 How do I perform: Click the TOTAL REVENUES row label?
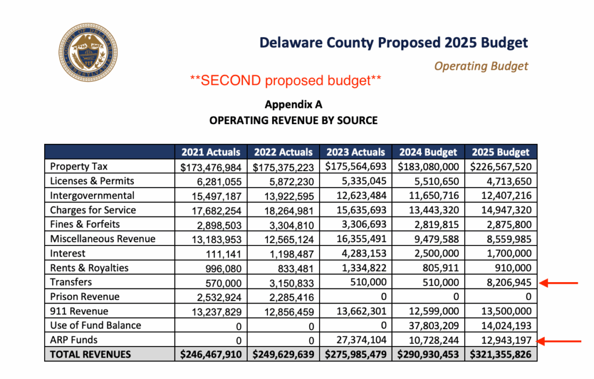[x=90, y=354]
